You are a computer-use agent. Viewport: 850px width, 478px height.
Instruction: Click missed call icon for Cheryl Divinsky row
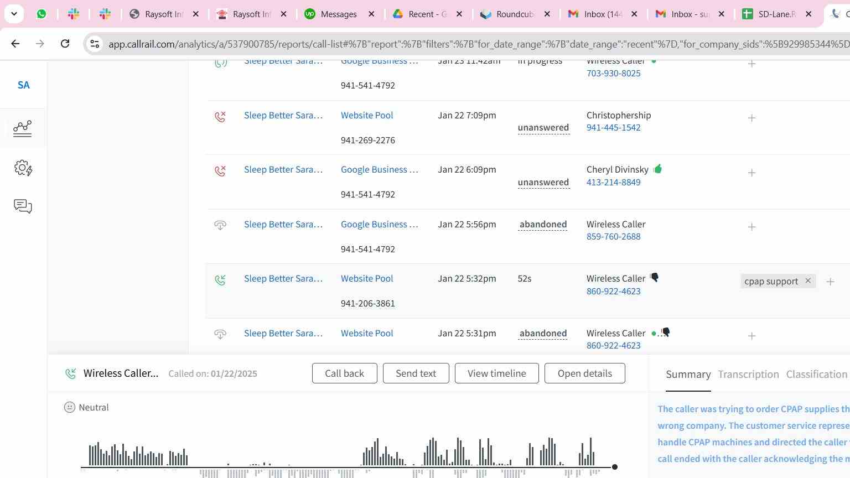[x=220, y=171]
